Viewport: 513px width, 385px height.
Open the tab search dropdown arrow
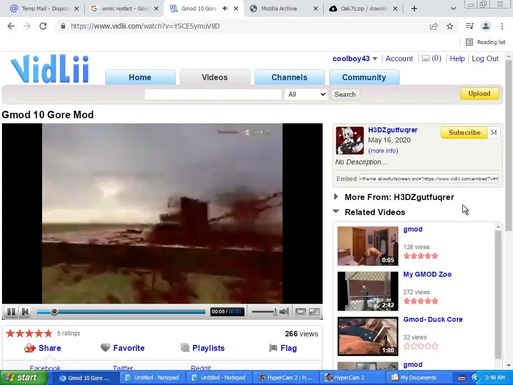click(x=453, y=9)
